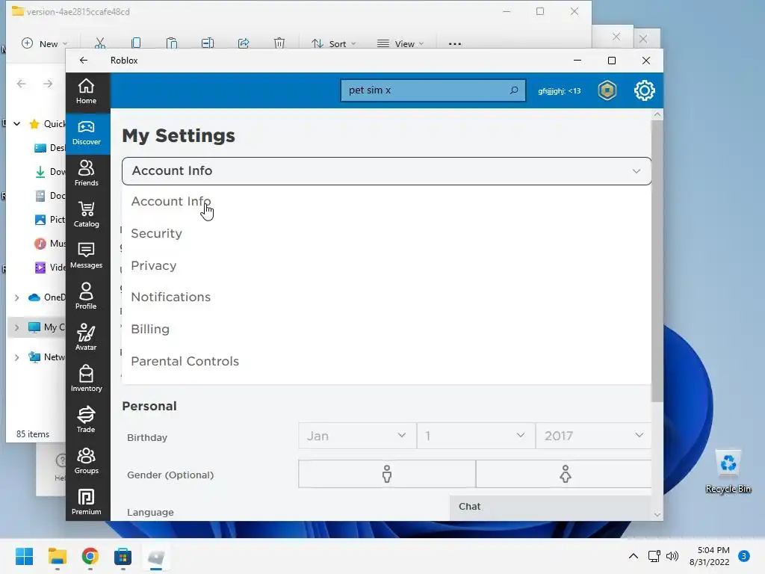Viewport: 765px width, 574px height.
Task: Click the network icon in system tray
Action: coord(654,556)
